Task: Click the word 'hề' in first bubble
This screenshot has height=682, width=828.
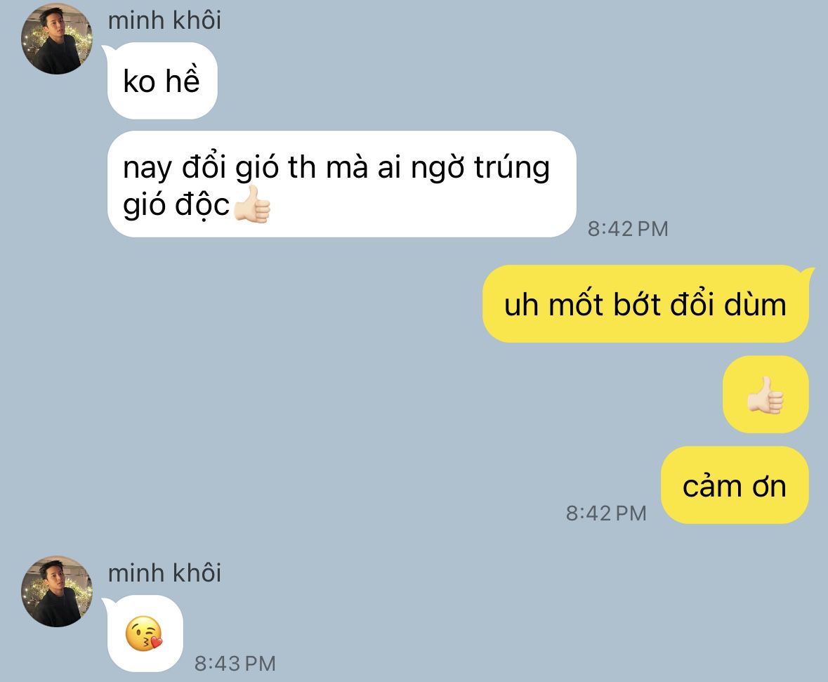Action: click(183, 80)
